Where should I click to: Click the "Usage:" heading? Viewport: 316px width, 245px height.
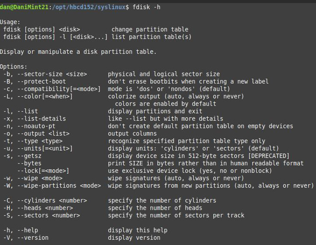point(10,21)
